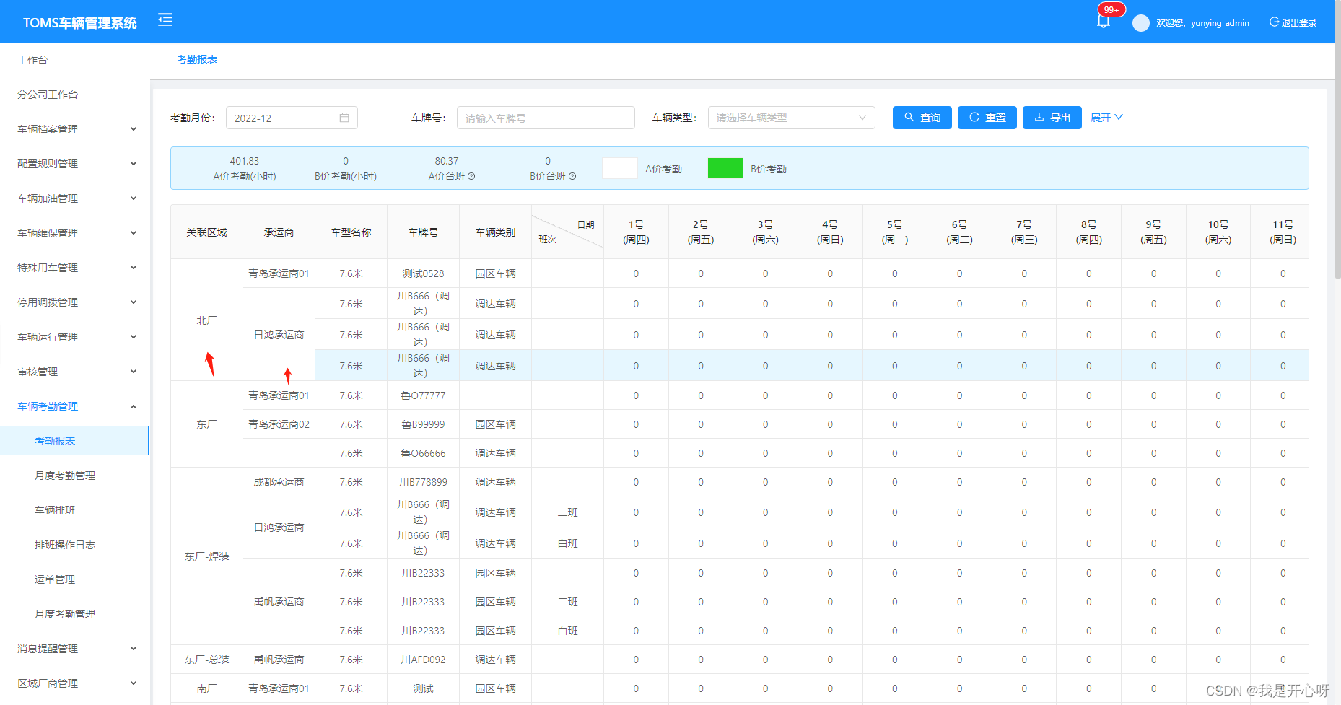Click 东厂-总装 area cell
1341x705 pixels.
tap(206, 660)
